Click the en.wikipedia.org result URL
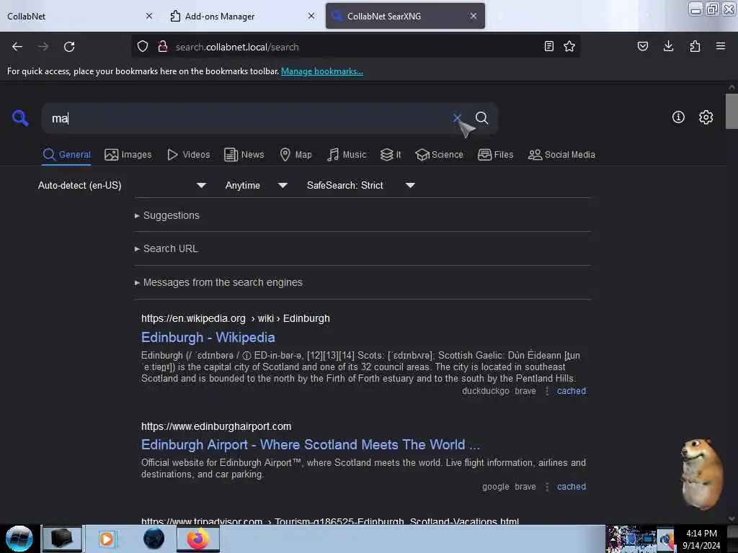Screen dimensions: 738x553 (236, 319)
